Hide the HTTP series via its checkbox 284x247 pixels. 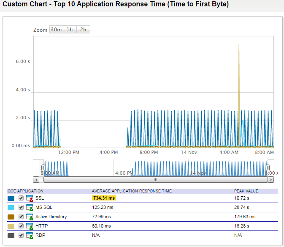[x=21, y=226]
